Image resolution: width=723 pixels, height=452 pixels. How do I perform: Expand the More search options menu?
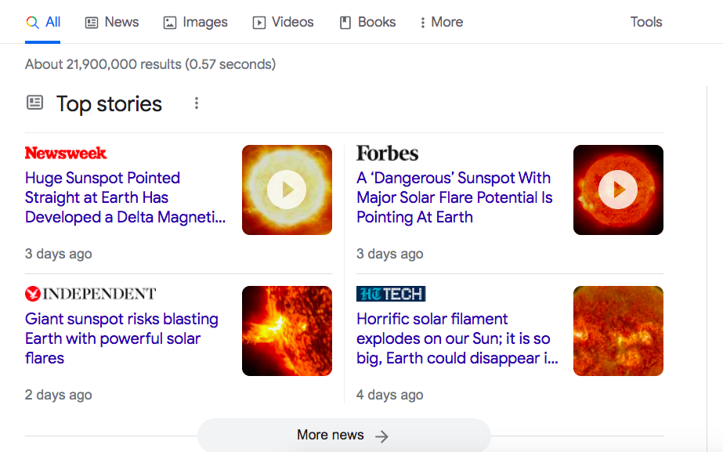[x=442, y=22]
